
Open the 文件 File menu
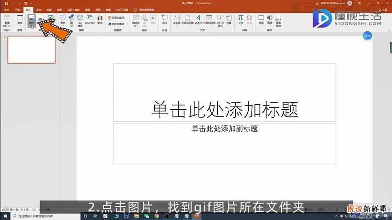tap(7, 10)
